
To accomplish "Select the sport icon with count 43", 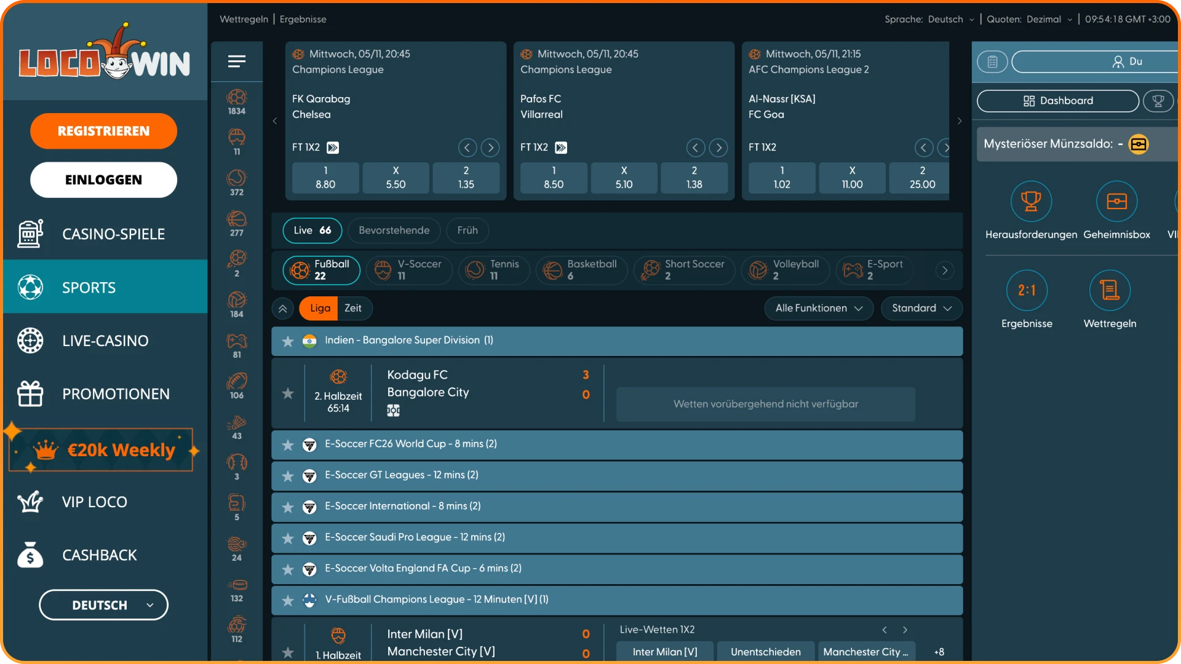I will pos(237,427).
